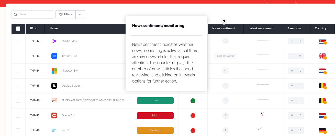Open news counter 1024 for Microsoft B.V.
The height and width of the screenshot is (136, 335).
coord(226,71)
